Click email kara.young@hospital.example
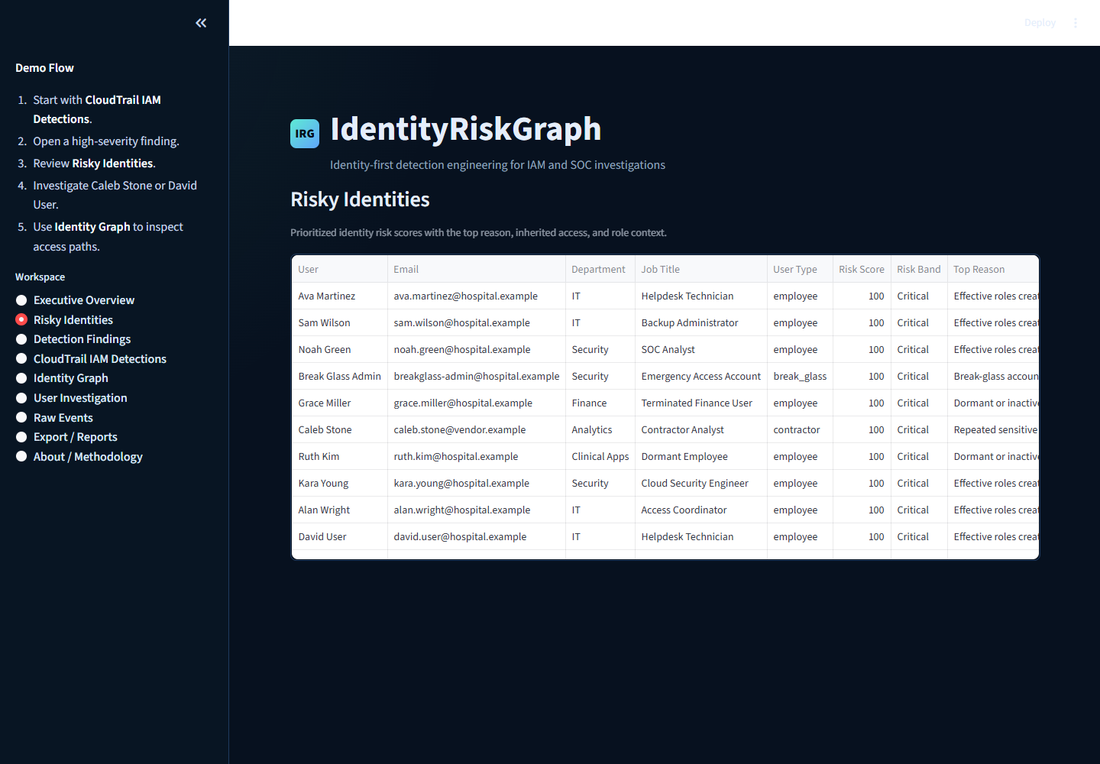The image size is (1100, 764). pyautogui.click(x=477, y=483)
